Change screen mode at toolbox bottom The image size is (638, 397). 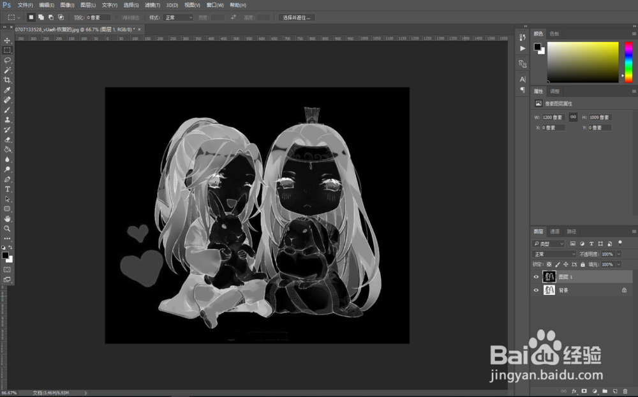pyautogui.click(x=7, y=280)
